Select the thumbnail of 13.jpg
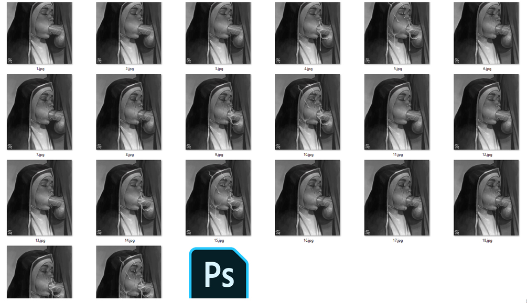Screen dimensions: 527x303 click(x=39, y=198)
